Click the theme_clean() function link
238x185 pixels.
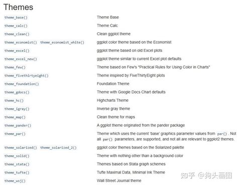[17, 34]
